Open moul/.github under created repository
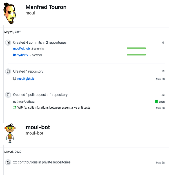 coord(26,79)
